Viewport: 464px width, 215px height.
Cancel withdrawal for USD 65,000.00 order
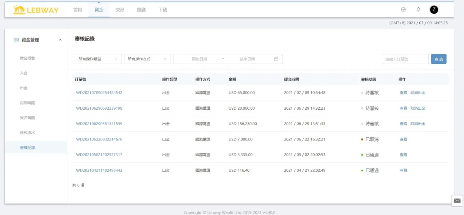[x=418, y=93]
